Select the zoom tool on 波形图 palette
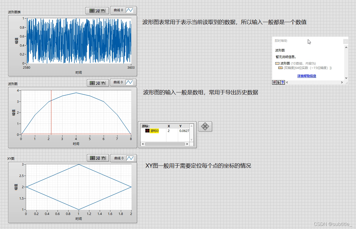 pyautogui.click(x=98, y=83)
